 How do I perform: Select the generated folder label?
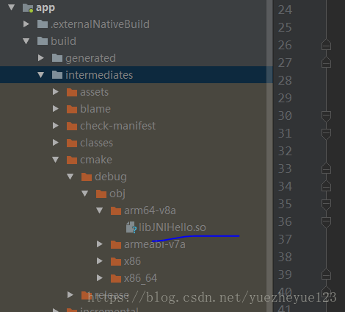90,58
